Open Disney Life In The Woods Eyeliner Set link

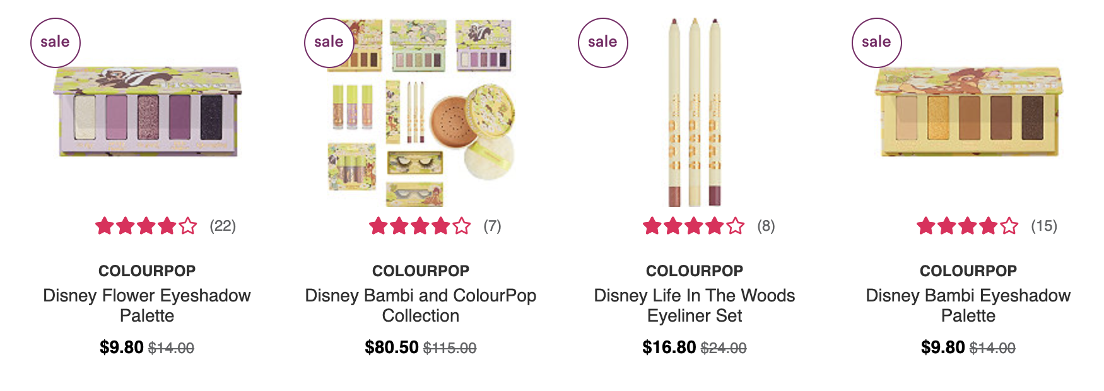click(695, 305)
